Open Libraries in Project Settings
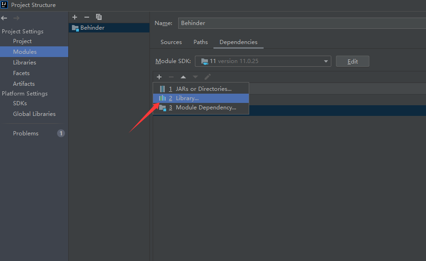 tap(25, 63)
